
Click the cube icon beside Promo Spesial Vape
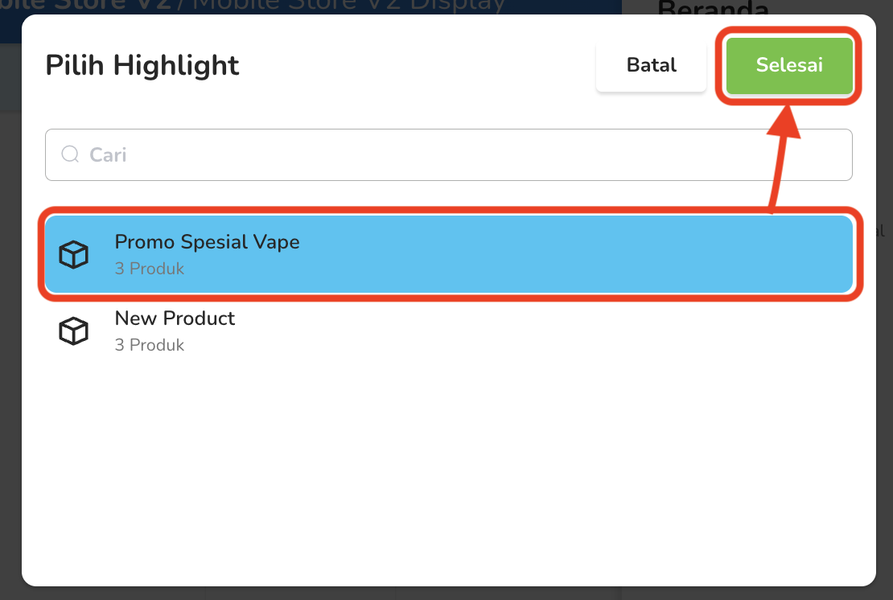click(73, 254)
